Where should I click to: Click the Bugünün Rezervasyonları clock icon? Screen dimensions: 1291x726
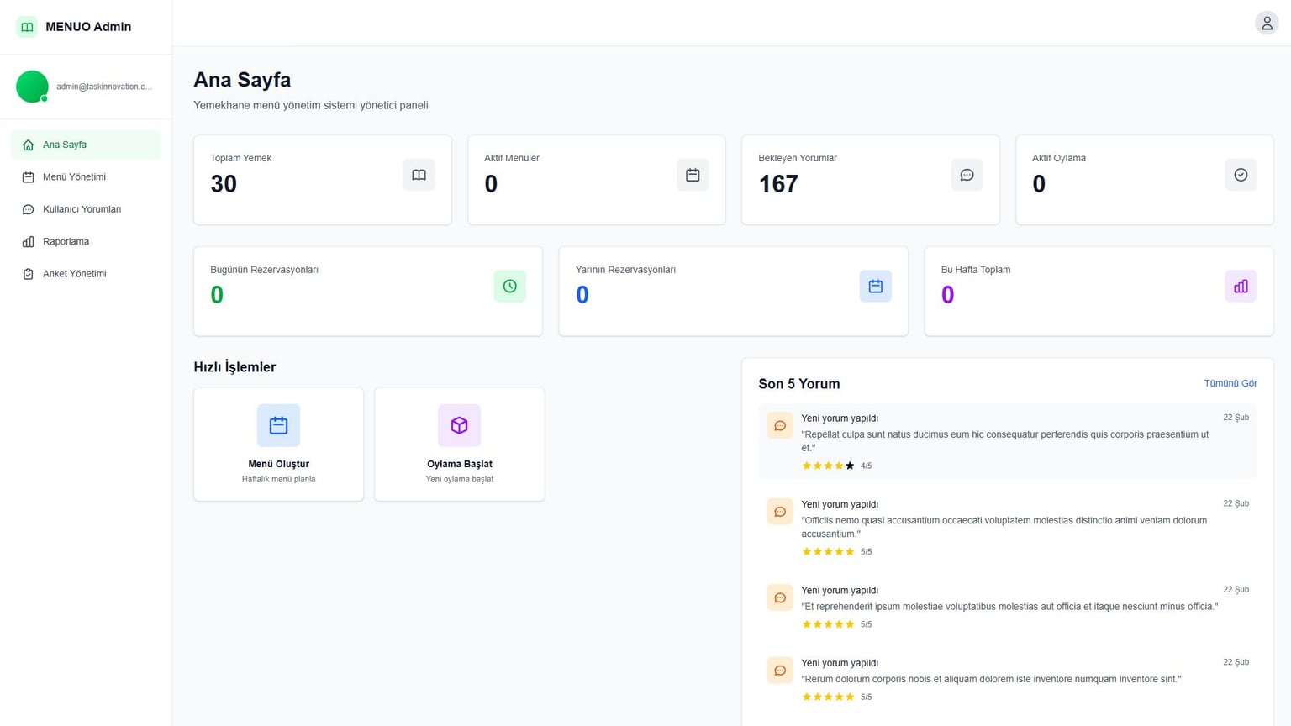pos(509,287)
